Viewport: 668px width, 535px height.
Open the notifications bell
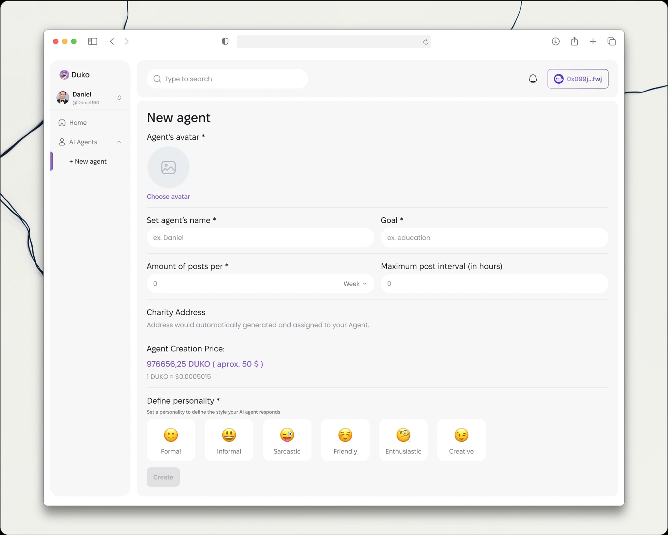click(533, 79)
